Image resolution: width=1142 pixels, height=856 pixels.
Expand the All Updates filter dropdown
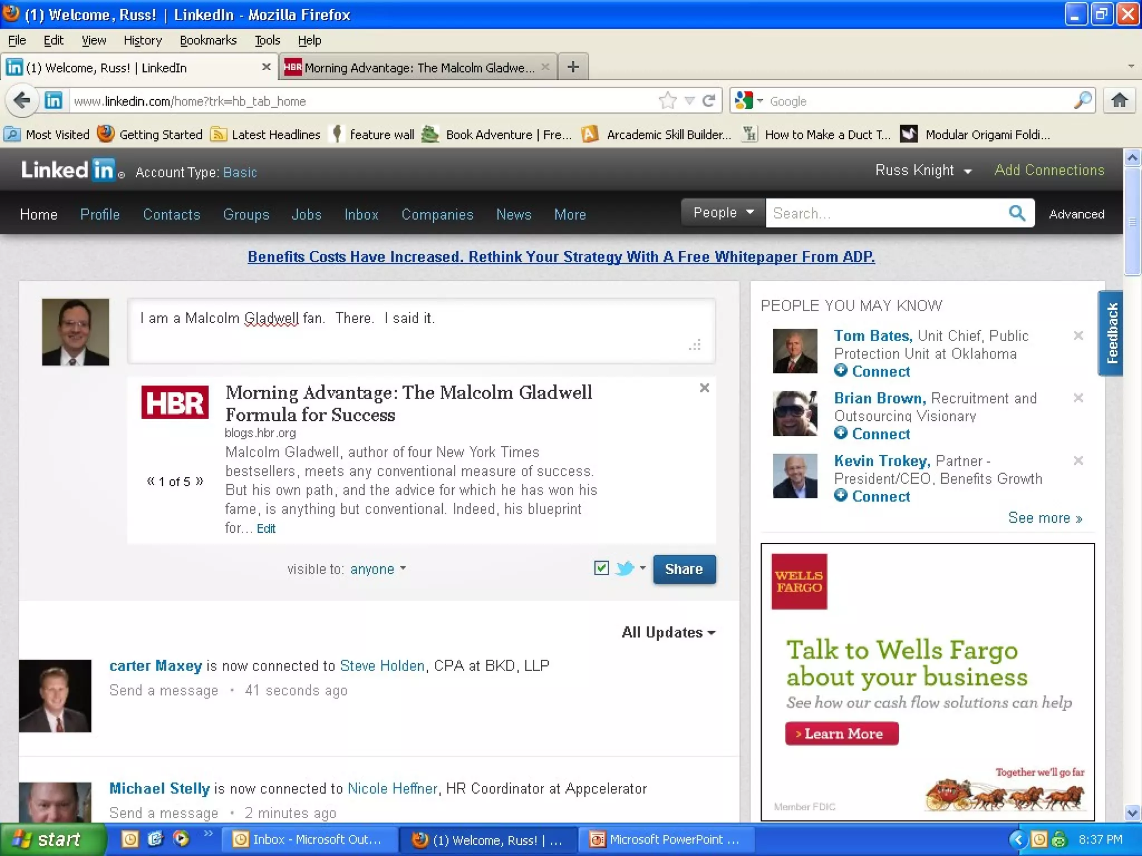pos(668,633)
